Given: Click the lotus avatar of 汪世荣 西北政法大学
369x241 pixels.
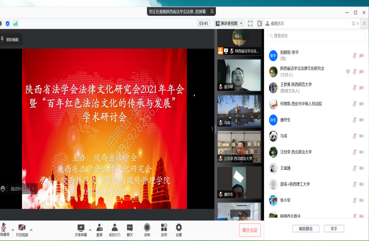Looking at the screenshot, I should [x=273, y=152].
